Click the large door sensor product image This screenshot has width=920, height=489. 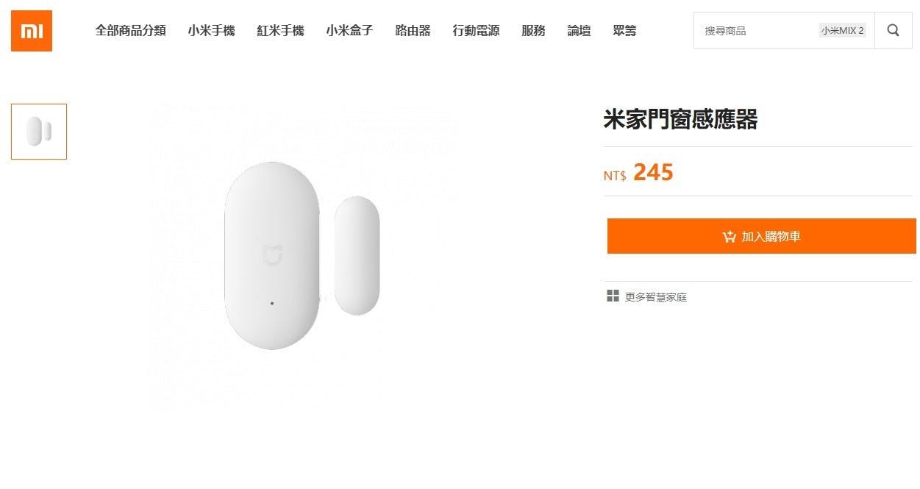302,256
